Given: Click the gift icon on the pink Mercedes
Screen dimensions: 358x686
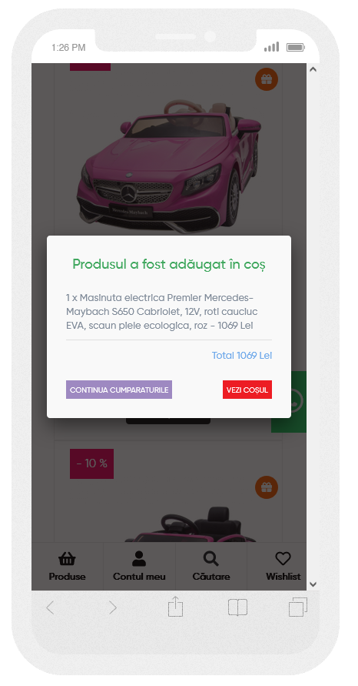Looking at the screenshot, I should coord(267,79).
